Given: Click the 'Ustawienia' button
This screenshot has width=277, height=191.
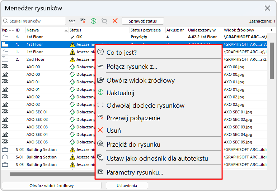Looking at the screenshot, I should [x=127, y=186].
